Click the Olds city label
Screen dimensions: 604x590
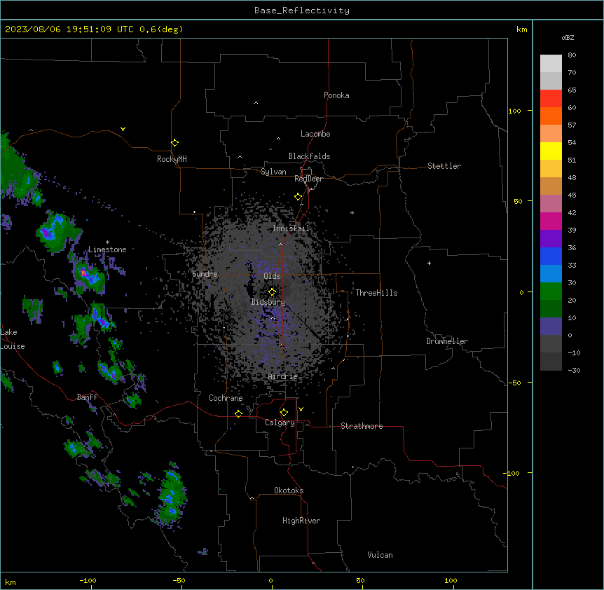coord(272,276)
